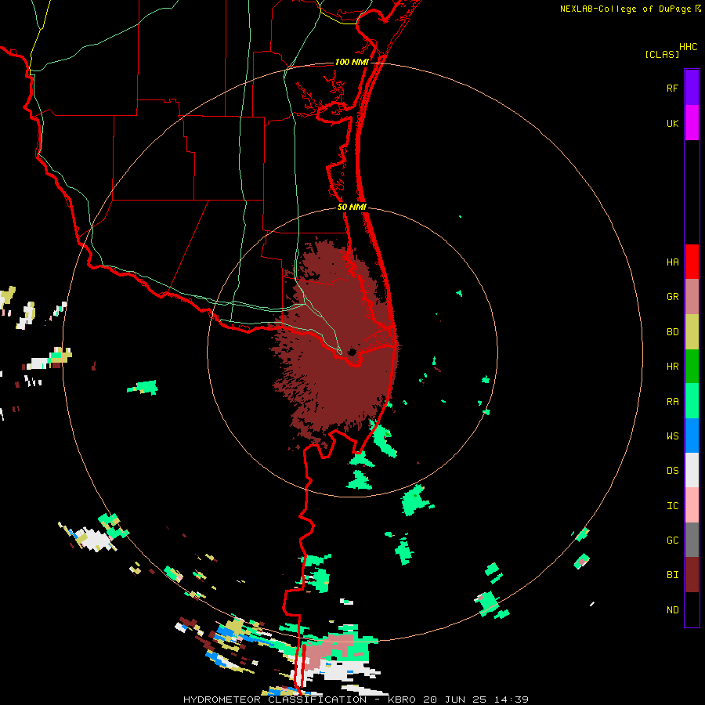Click the '14:39' timestamp text
Image resolution: width=705 pixels, height=705 pixels.
pos(512,700)
